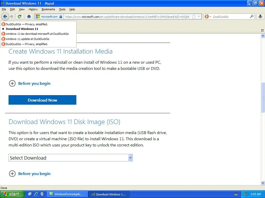The height and width of the screenshot is (198, 265).
Task: Click Show Desktop quick launch icon
Action: click(x=30, y=194)
